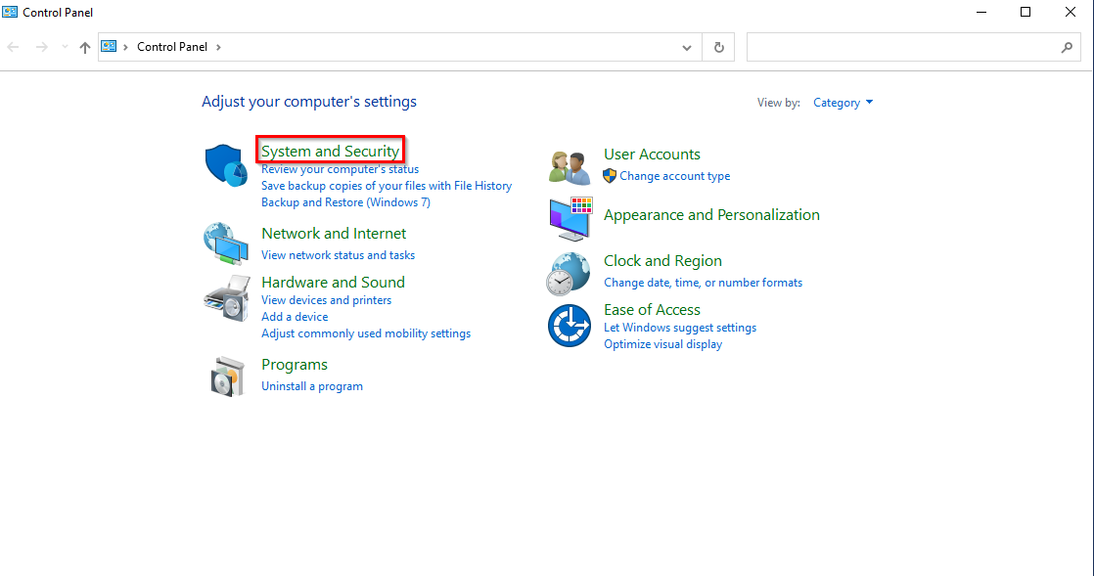The width and height of the screenshot is (1094, 576).
Task: Expand the View by Category dropdown
Action: point(843,103)
